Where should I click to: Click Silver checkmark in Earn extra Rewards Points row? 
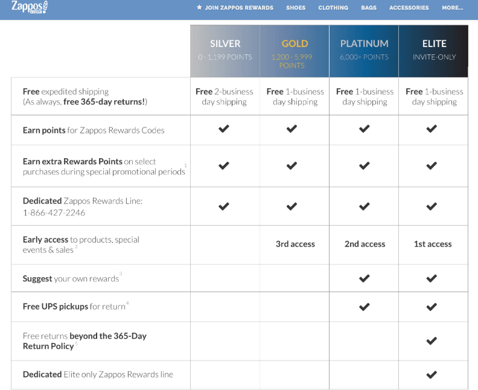pyautogui.click(x=224, y=165)
